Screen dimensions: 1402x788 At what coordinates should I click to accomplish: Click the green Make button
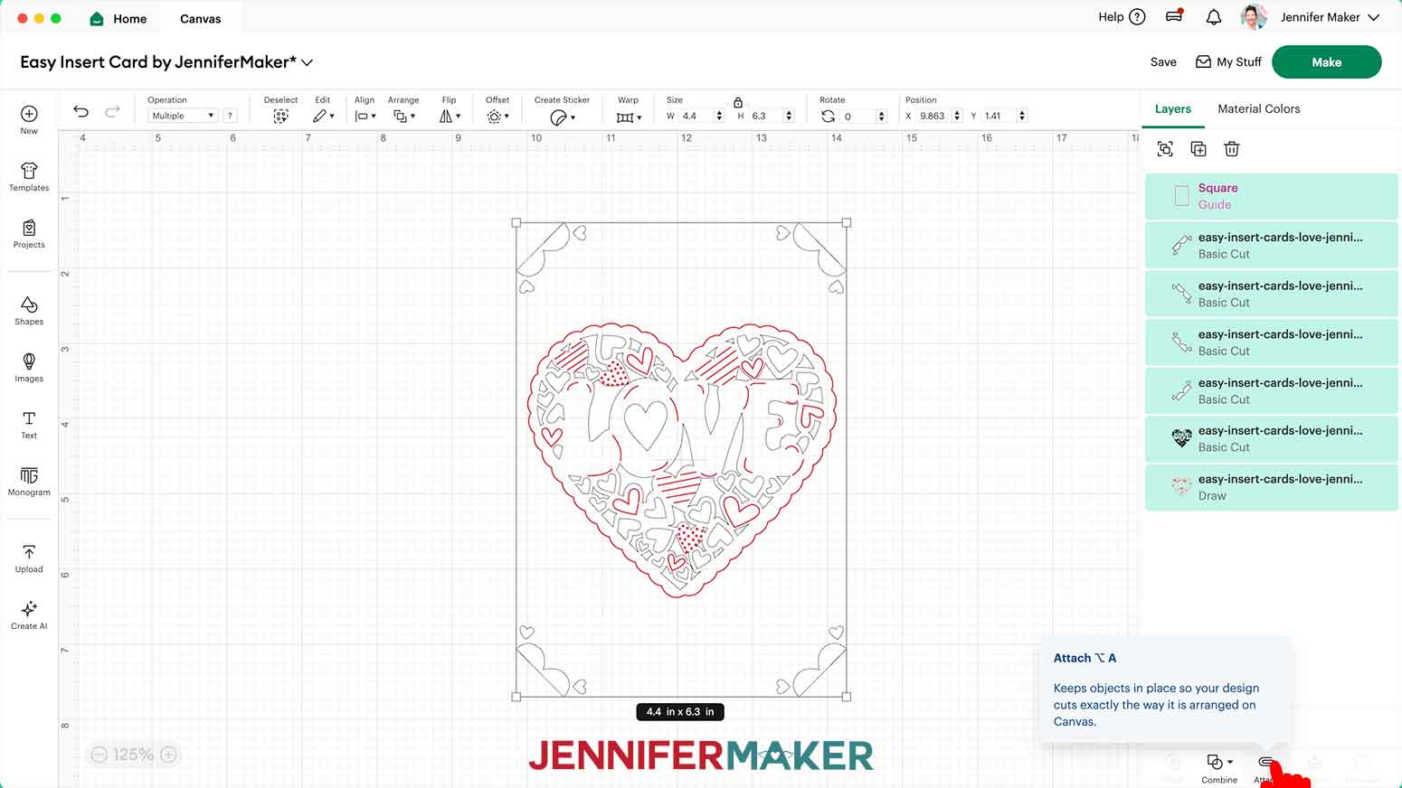(x=1327, y=62)
